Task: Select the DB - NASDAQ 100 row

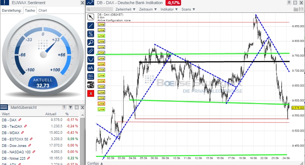Action: tap(40, 152)
